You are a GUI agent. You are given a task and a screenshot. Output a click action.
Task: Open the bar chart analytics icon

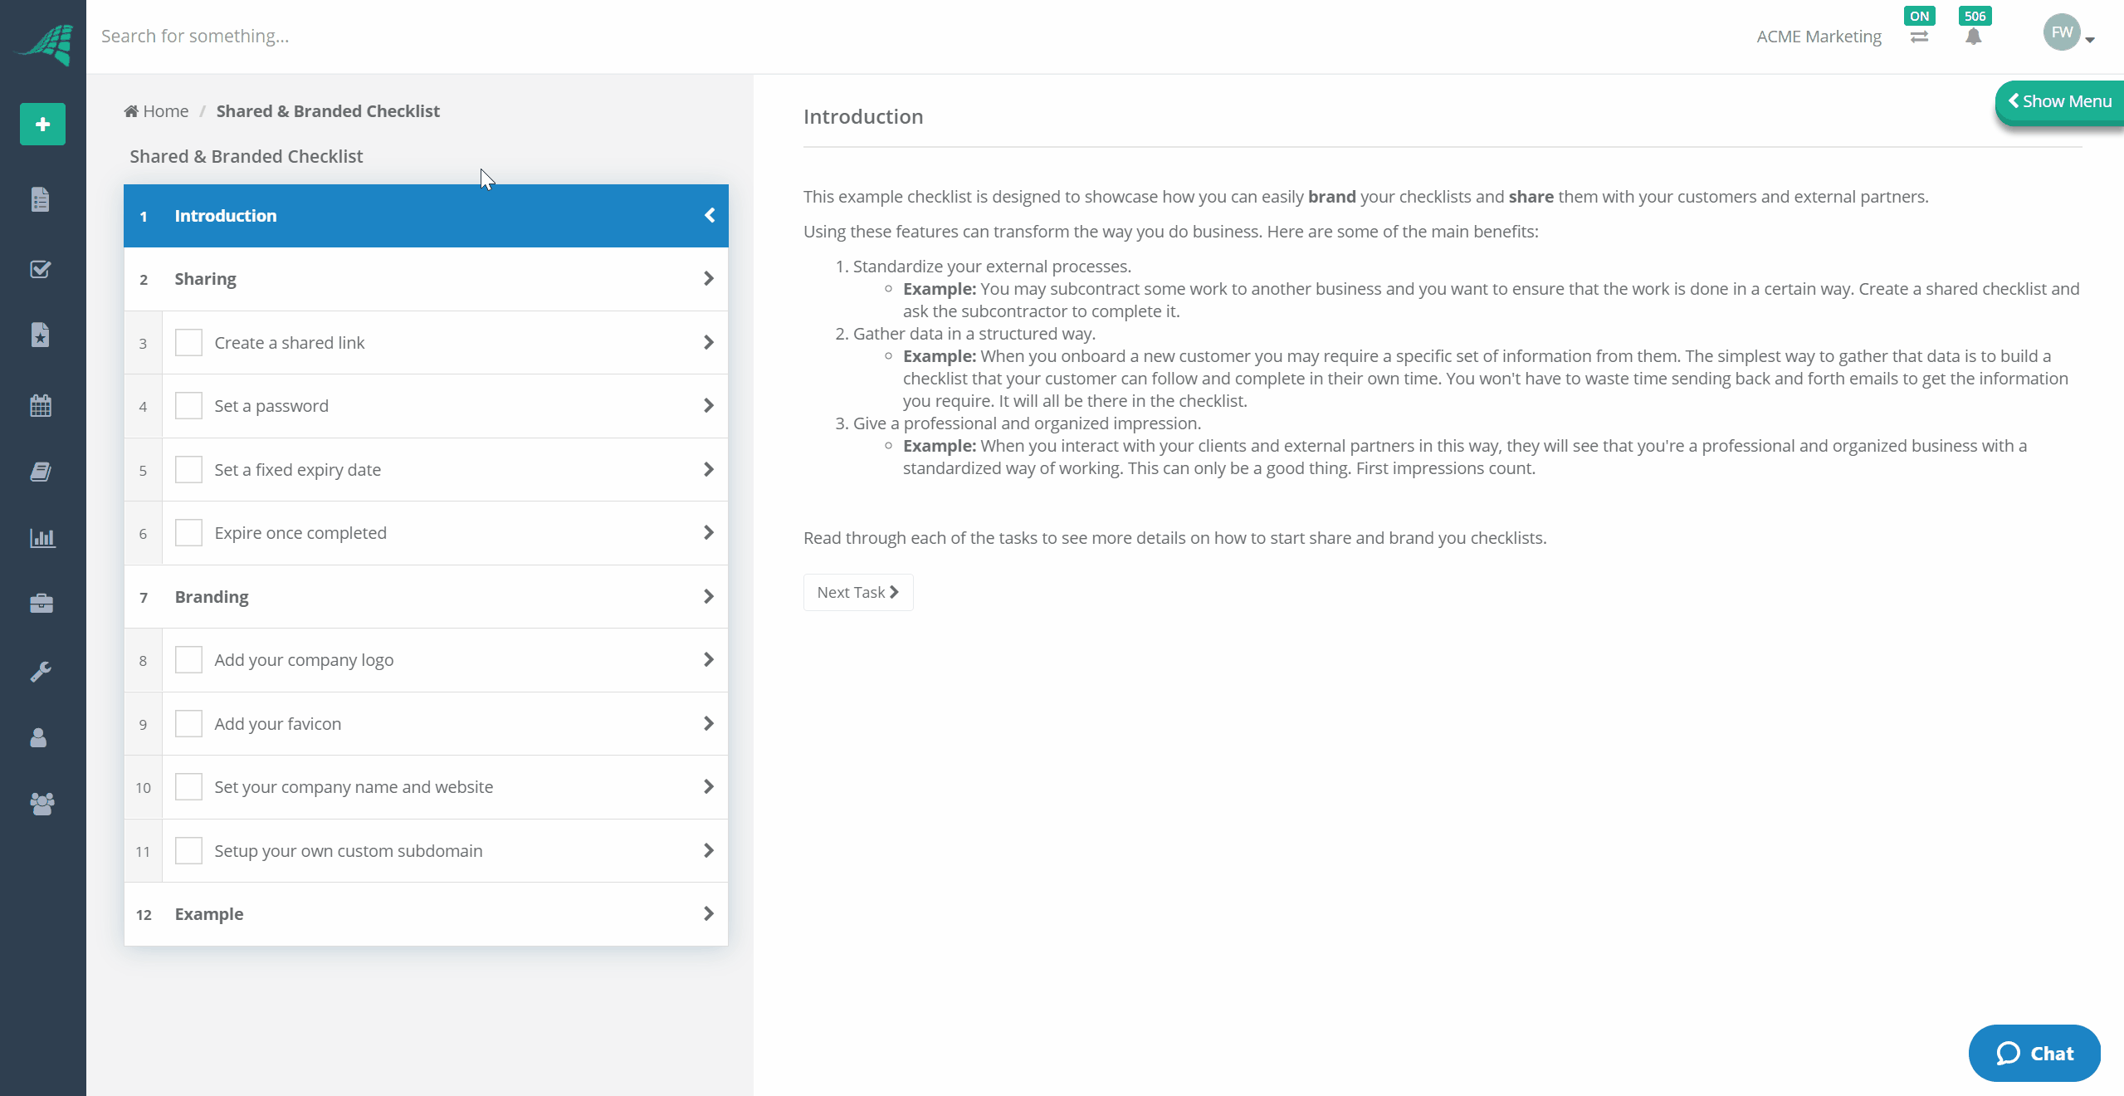(x=42, y=537)
